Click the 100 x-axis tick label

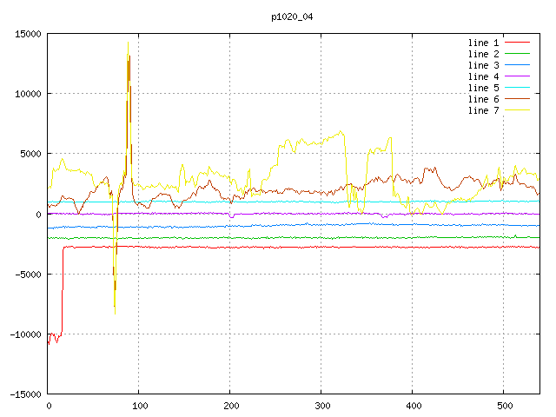coord(139,406)
